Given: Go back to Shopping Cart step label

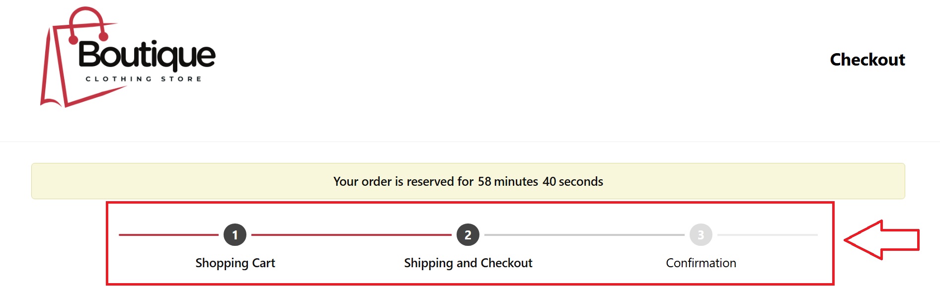Looking at the screenshot, I should (235, 263).
